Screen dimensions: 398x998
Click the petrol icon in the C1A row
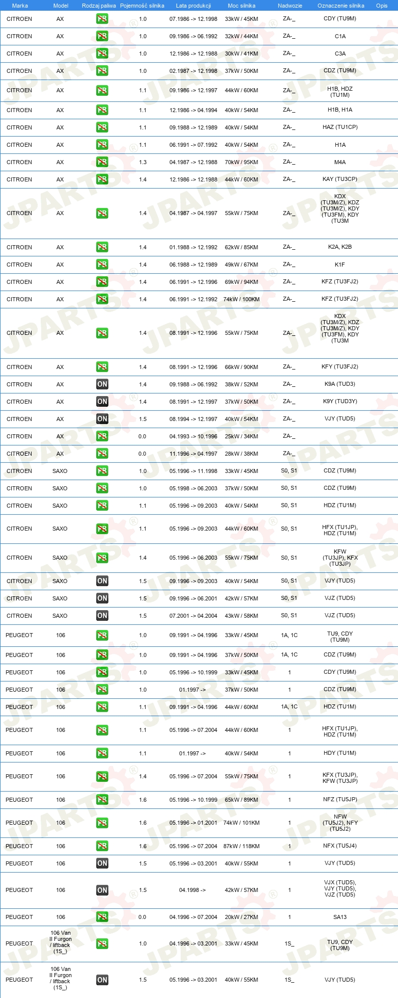[102, 36]
